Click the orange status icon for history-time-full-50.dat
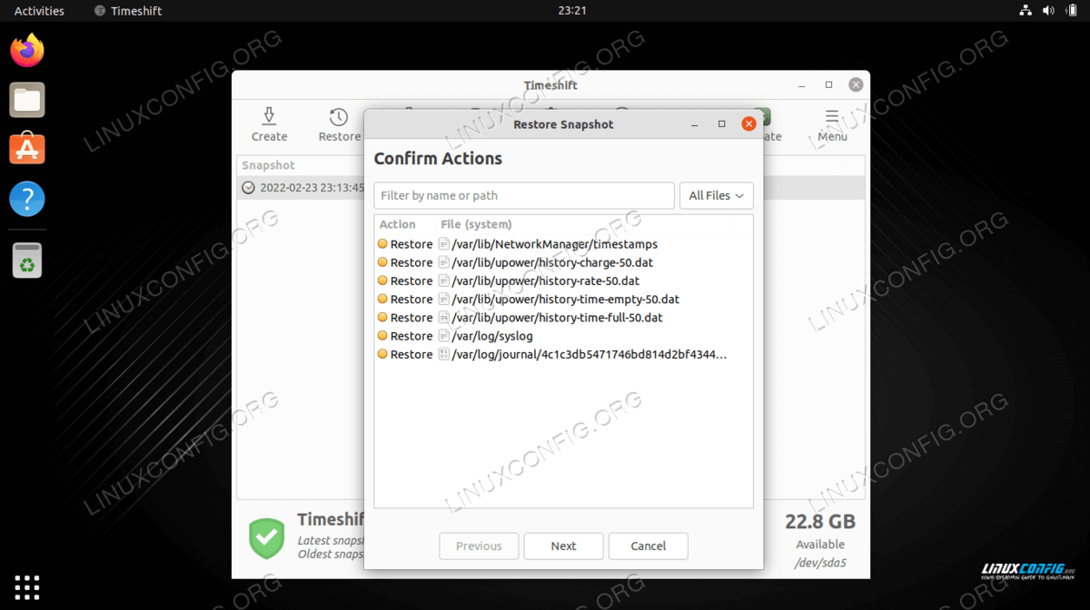This screenshot has height=610, width=1090. click(382, 318)
